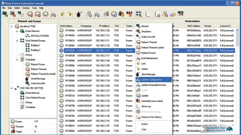Click the closed padlock Lock toolbar icon
This screenshot has height=135, width=241.
(62, 14)
